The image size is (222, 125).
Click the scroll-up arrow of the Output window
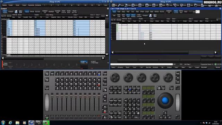pyautogui.click(x=107, y=16)
